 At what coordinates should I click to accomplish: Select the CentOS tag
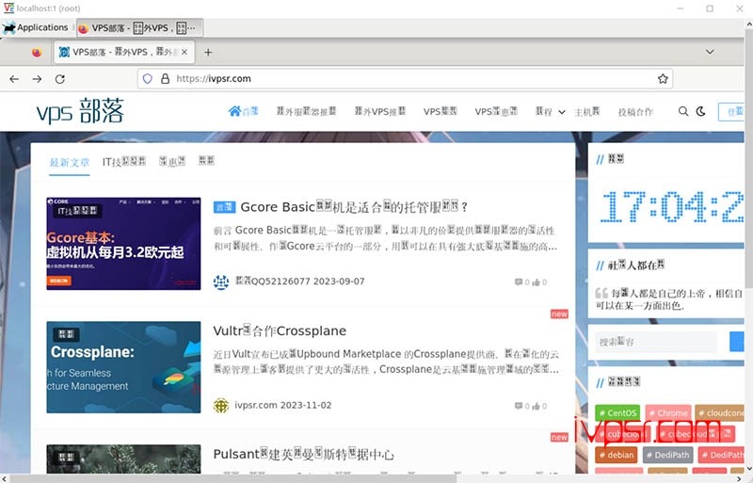coord(617,412)
